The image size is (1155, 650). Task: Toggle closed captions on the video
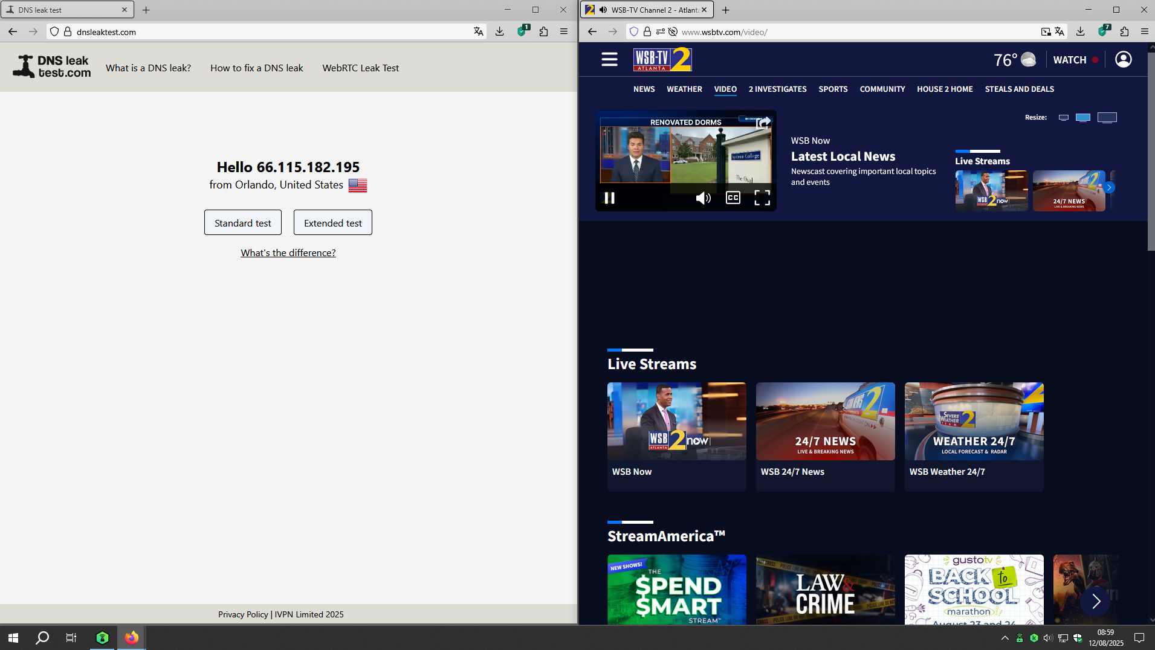(x=733, y=198)
